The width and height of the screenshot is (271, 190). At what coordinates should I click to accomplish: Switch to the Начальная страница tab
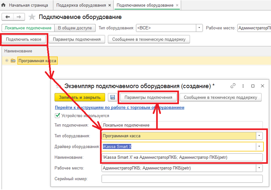coord(28,6)
